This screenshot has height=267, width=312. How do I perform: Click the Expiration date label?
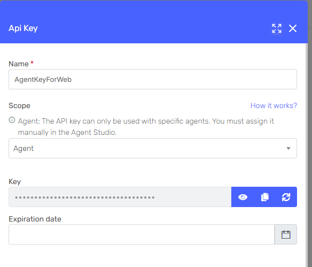[x=35, y=219]
